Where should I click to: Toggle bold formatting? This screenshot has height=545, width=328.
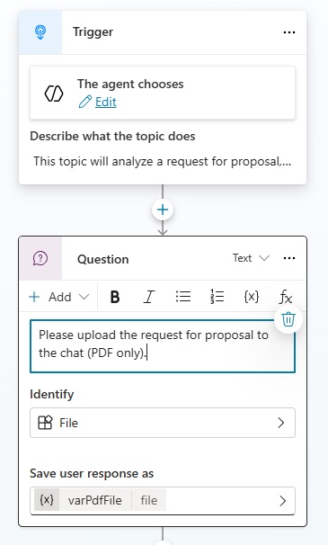(115, 297)
